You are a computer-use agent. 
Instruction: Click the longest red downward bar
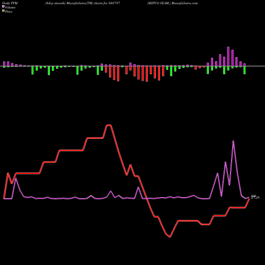click(147, 74)
